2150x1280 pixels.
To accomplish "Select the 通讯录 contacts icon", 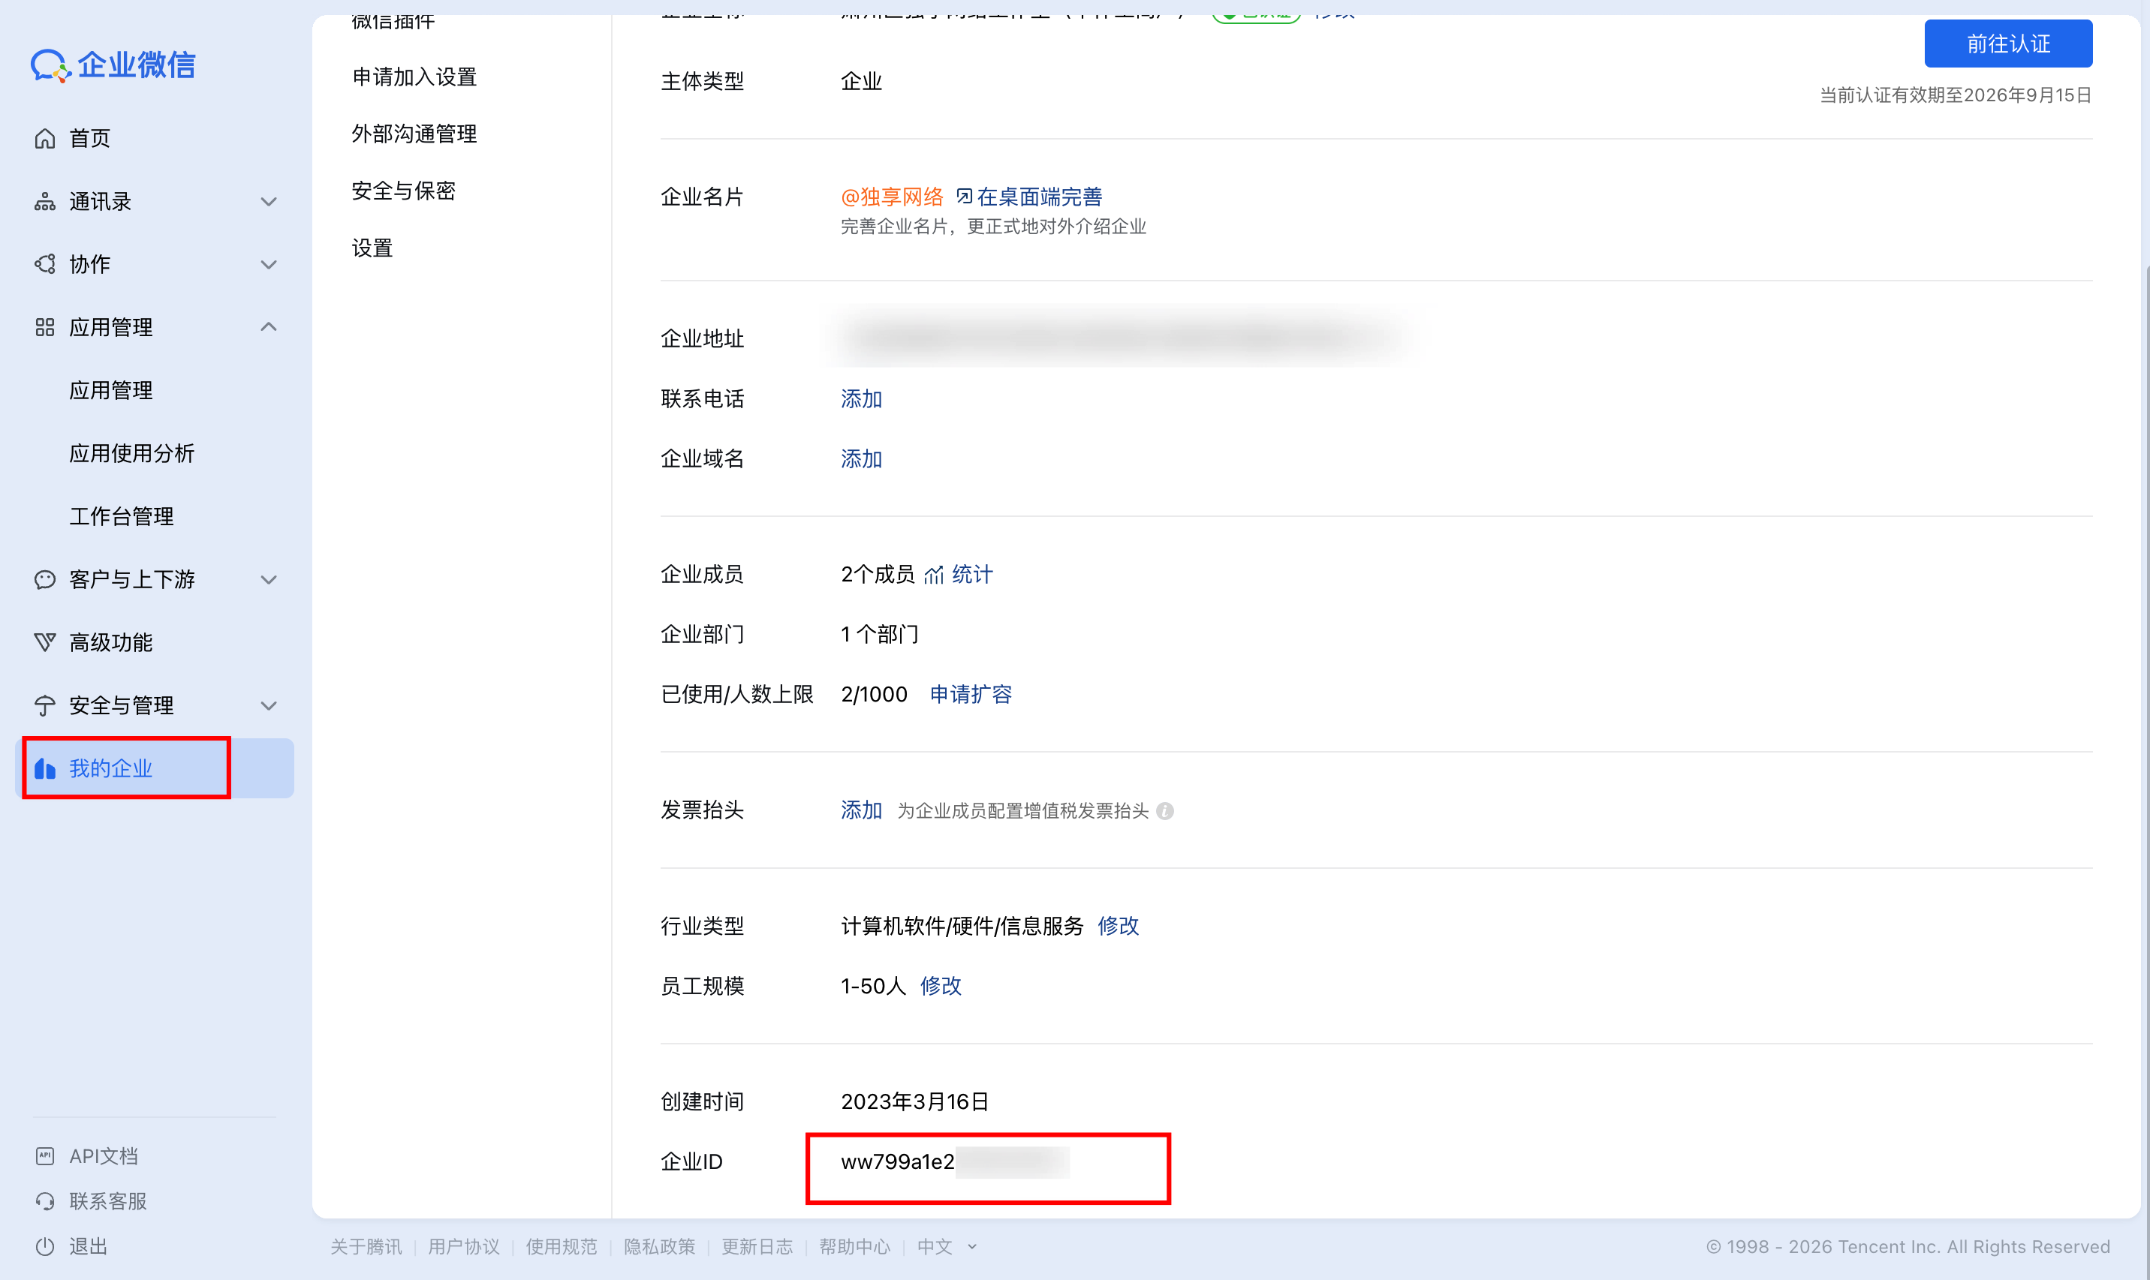I will point(46,201).
